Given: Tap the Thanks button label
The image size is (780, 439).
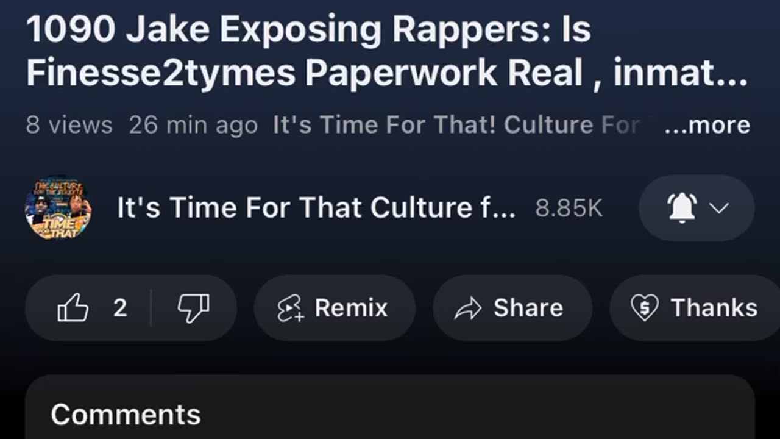Looking at the screenshot, I should (714, 308).
